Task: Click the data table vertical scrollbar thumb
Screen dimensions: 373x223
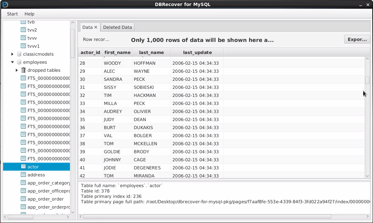Action: (x=367, y=80)
